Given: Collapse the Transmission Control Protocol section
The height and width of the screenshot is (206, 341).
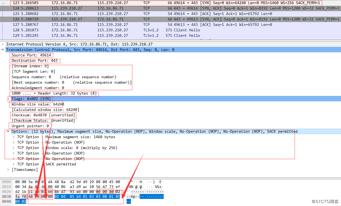Looking at the screenshot, I should click(x=3, y=50).
